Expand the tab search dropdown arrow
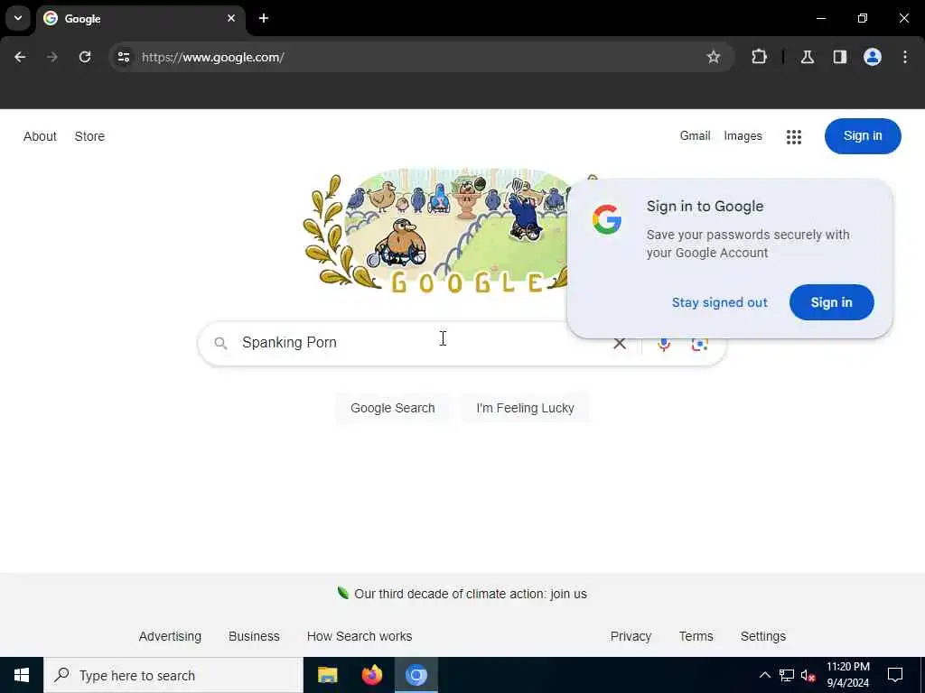The height and width of the screenshot is (693, 925). click(18, 18)
